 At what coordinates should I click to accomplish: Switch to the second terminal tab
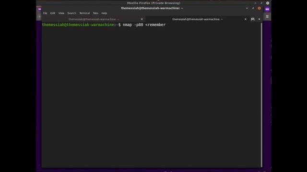tap(197, 19)
